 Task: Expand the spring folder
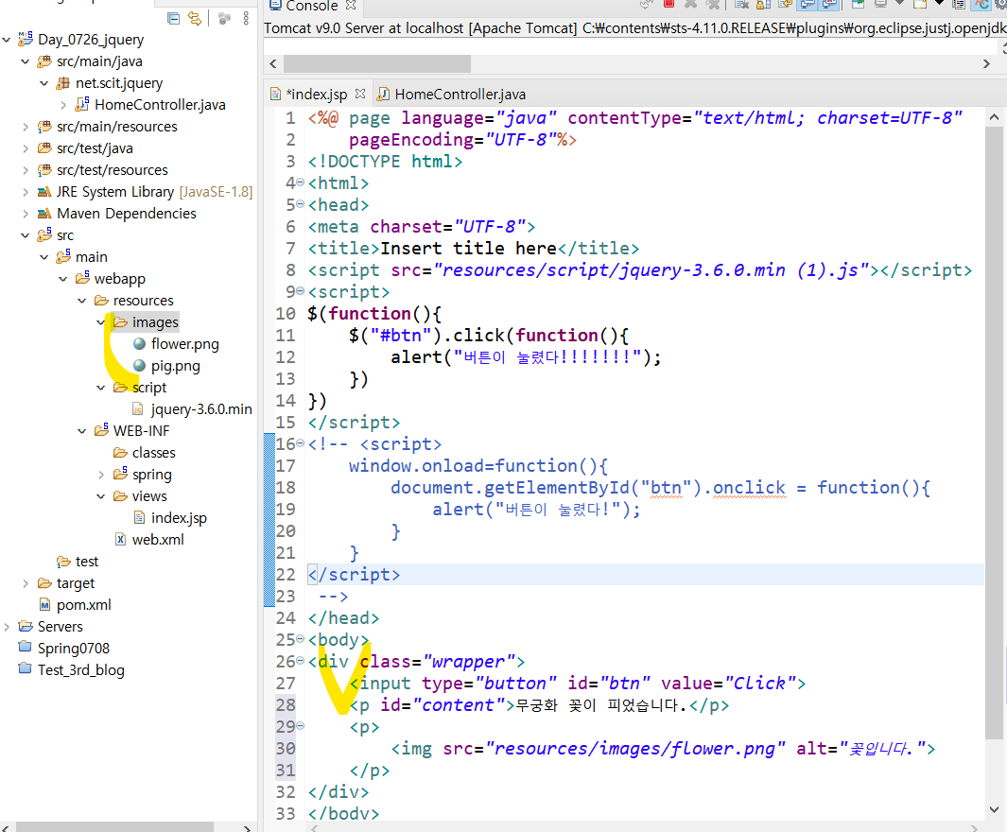[101, 475]
